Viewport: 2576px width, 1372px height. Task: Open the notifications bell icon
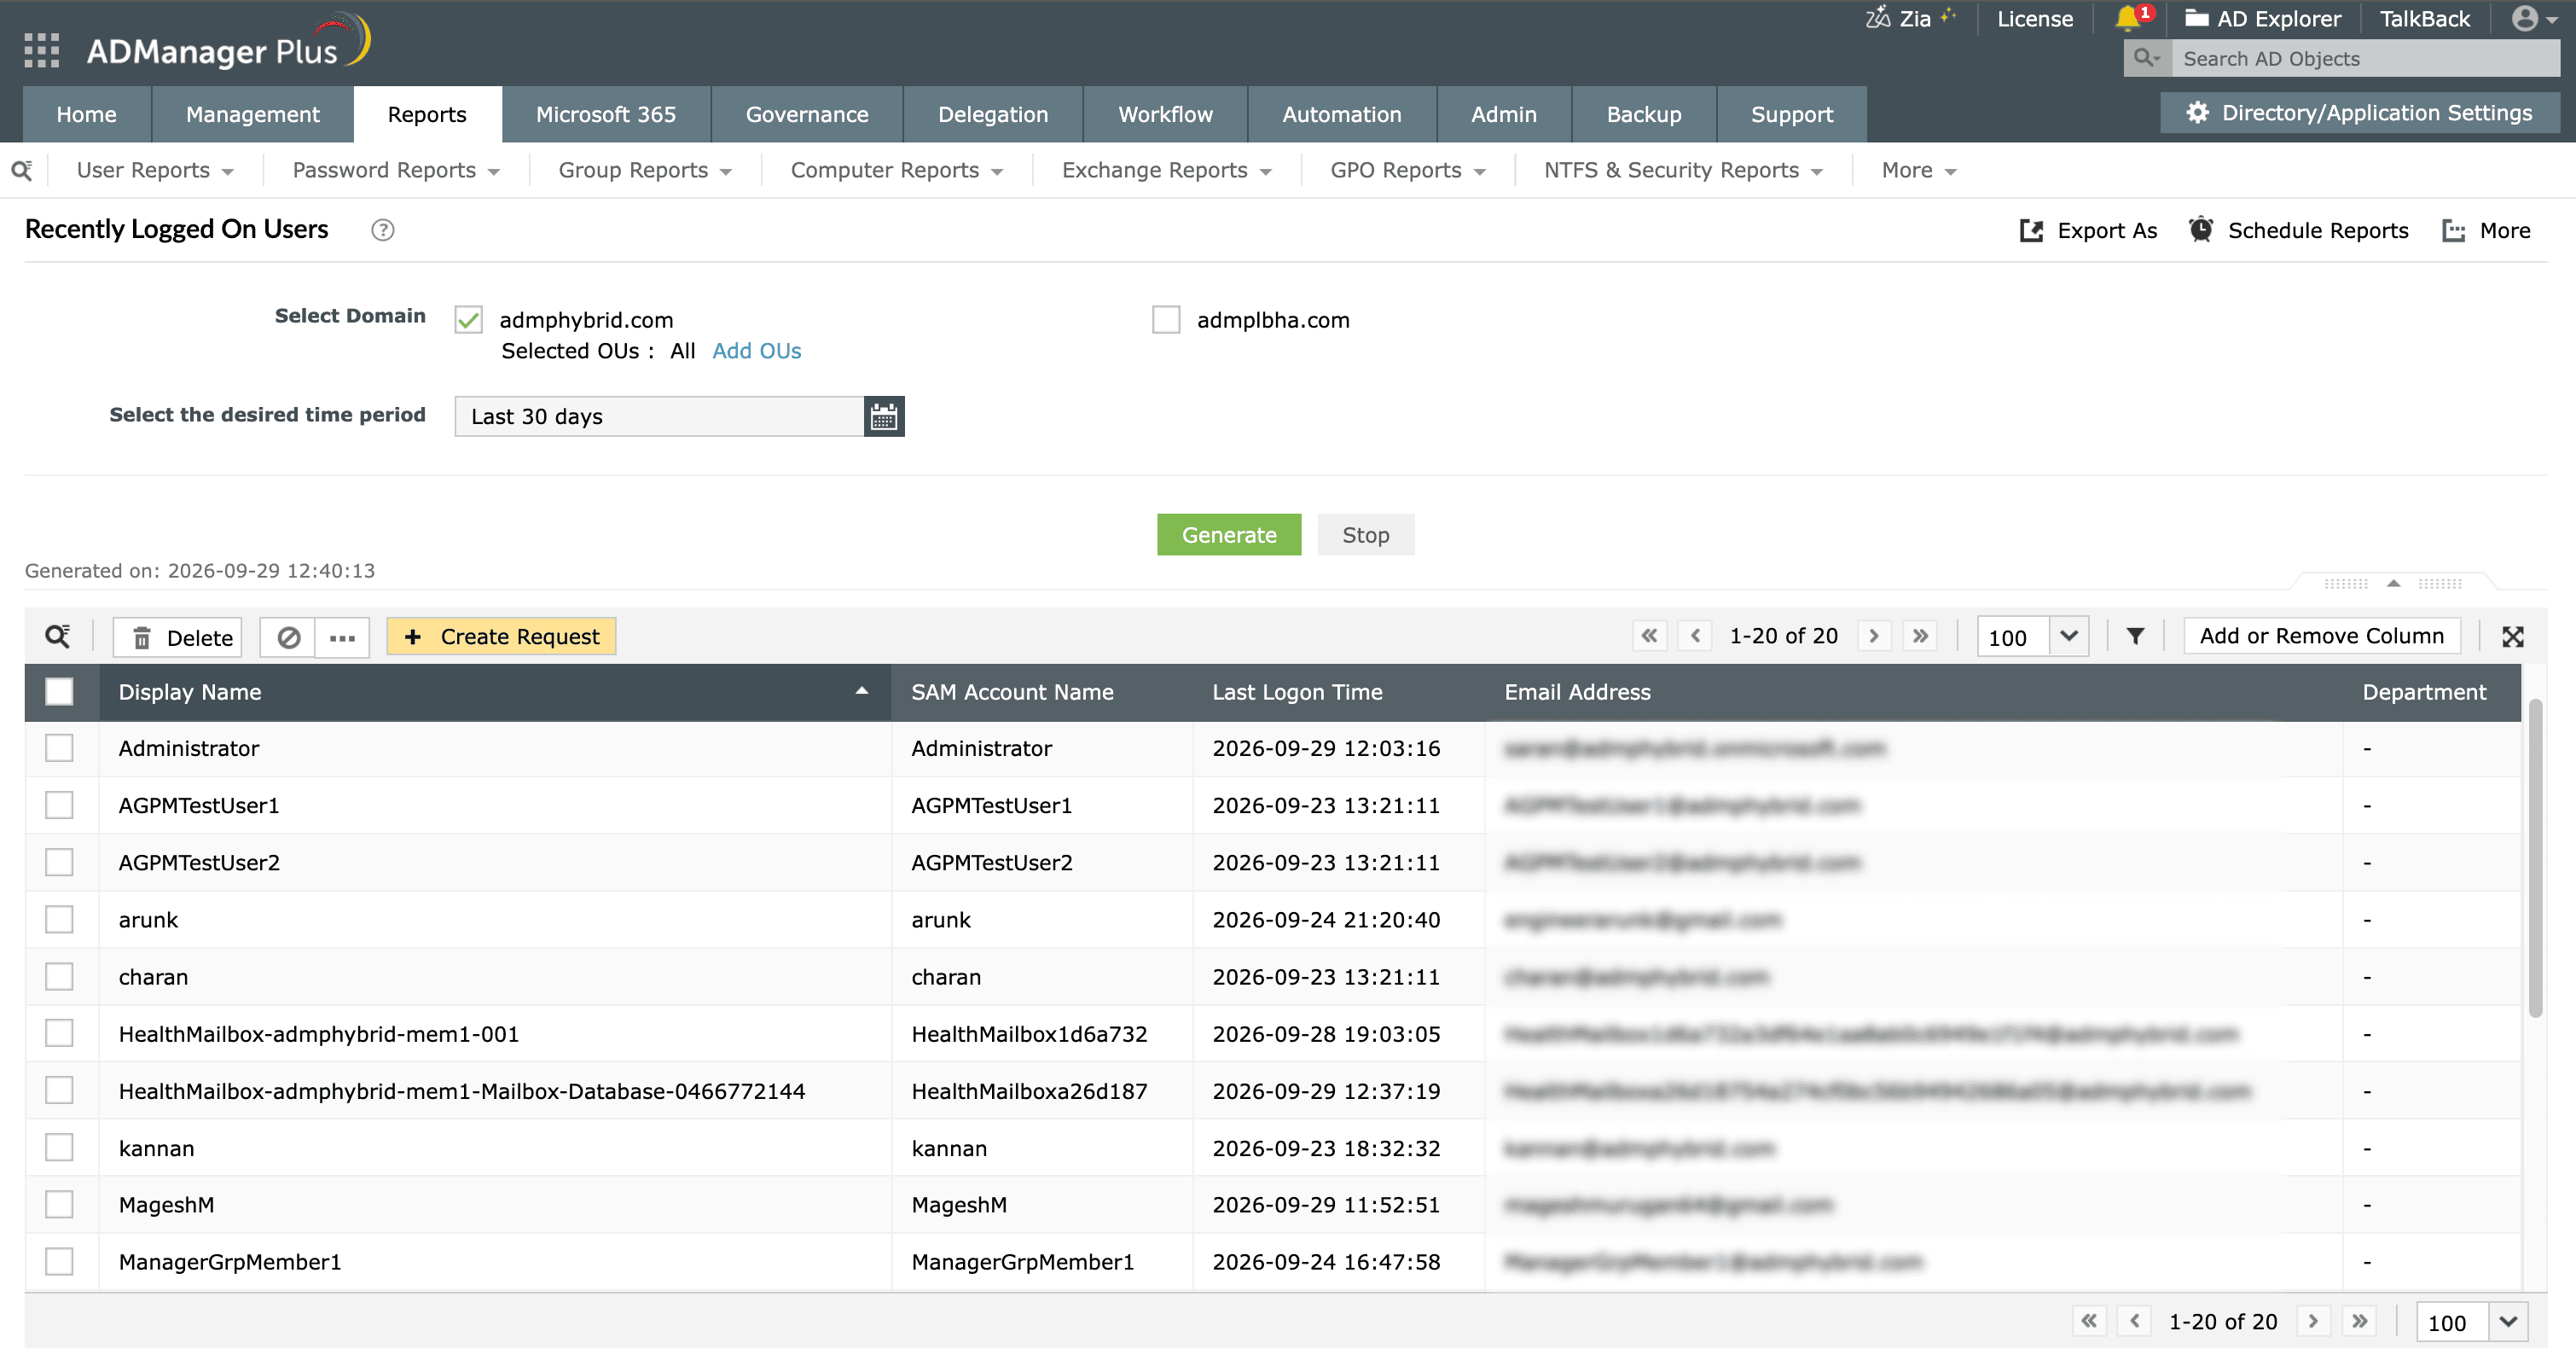[2128, 18]
